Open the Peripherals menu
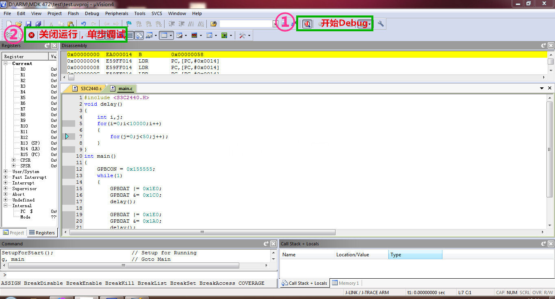The image size is (555, 299). click(117, 13)
